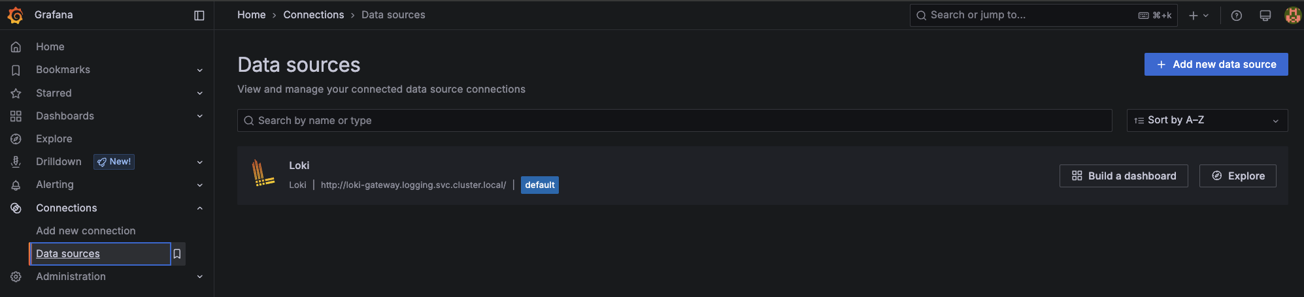Viewport: 1304px width, 297px height.
Task: Click the Administration gear icon
Action: click(16, 277)
